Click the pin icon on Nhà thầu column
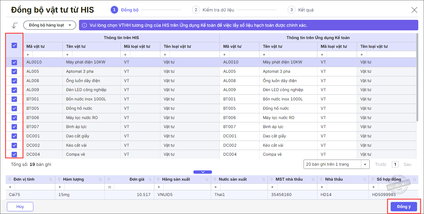This screenshot has height=214, width=424. (x=321, y=179)
